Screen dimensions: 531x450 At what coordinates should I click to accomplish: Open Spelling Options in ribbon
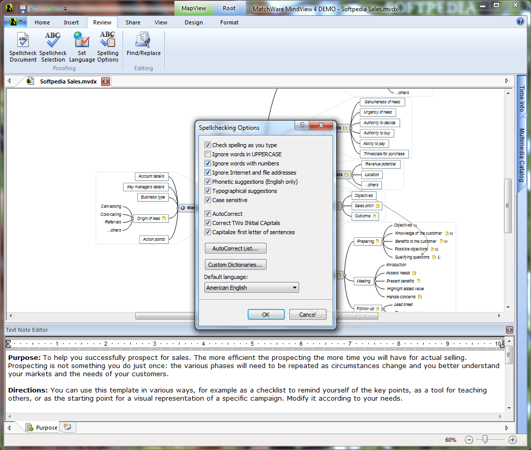[108, 47]
